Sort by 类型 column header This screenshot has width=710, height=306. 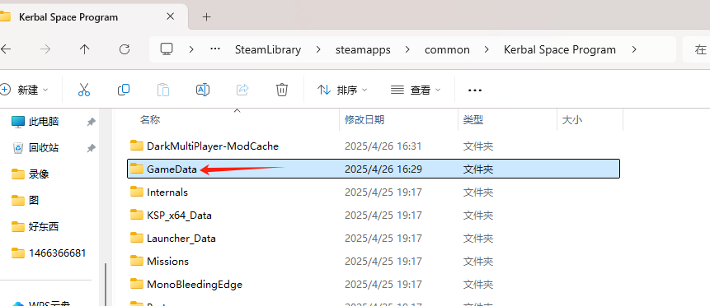point(473,120)
